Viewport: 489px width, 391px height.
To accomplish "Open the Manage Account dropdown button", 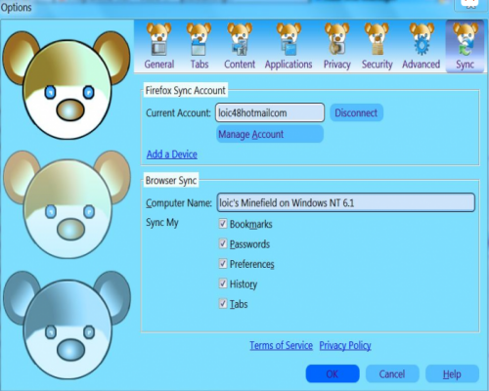I will tap(270, 134).
